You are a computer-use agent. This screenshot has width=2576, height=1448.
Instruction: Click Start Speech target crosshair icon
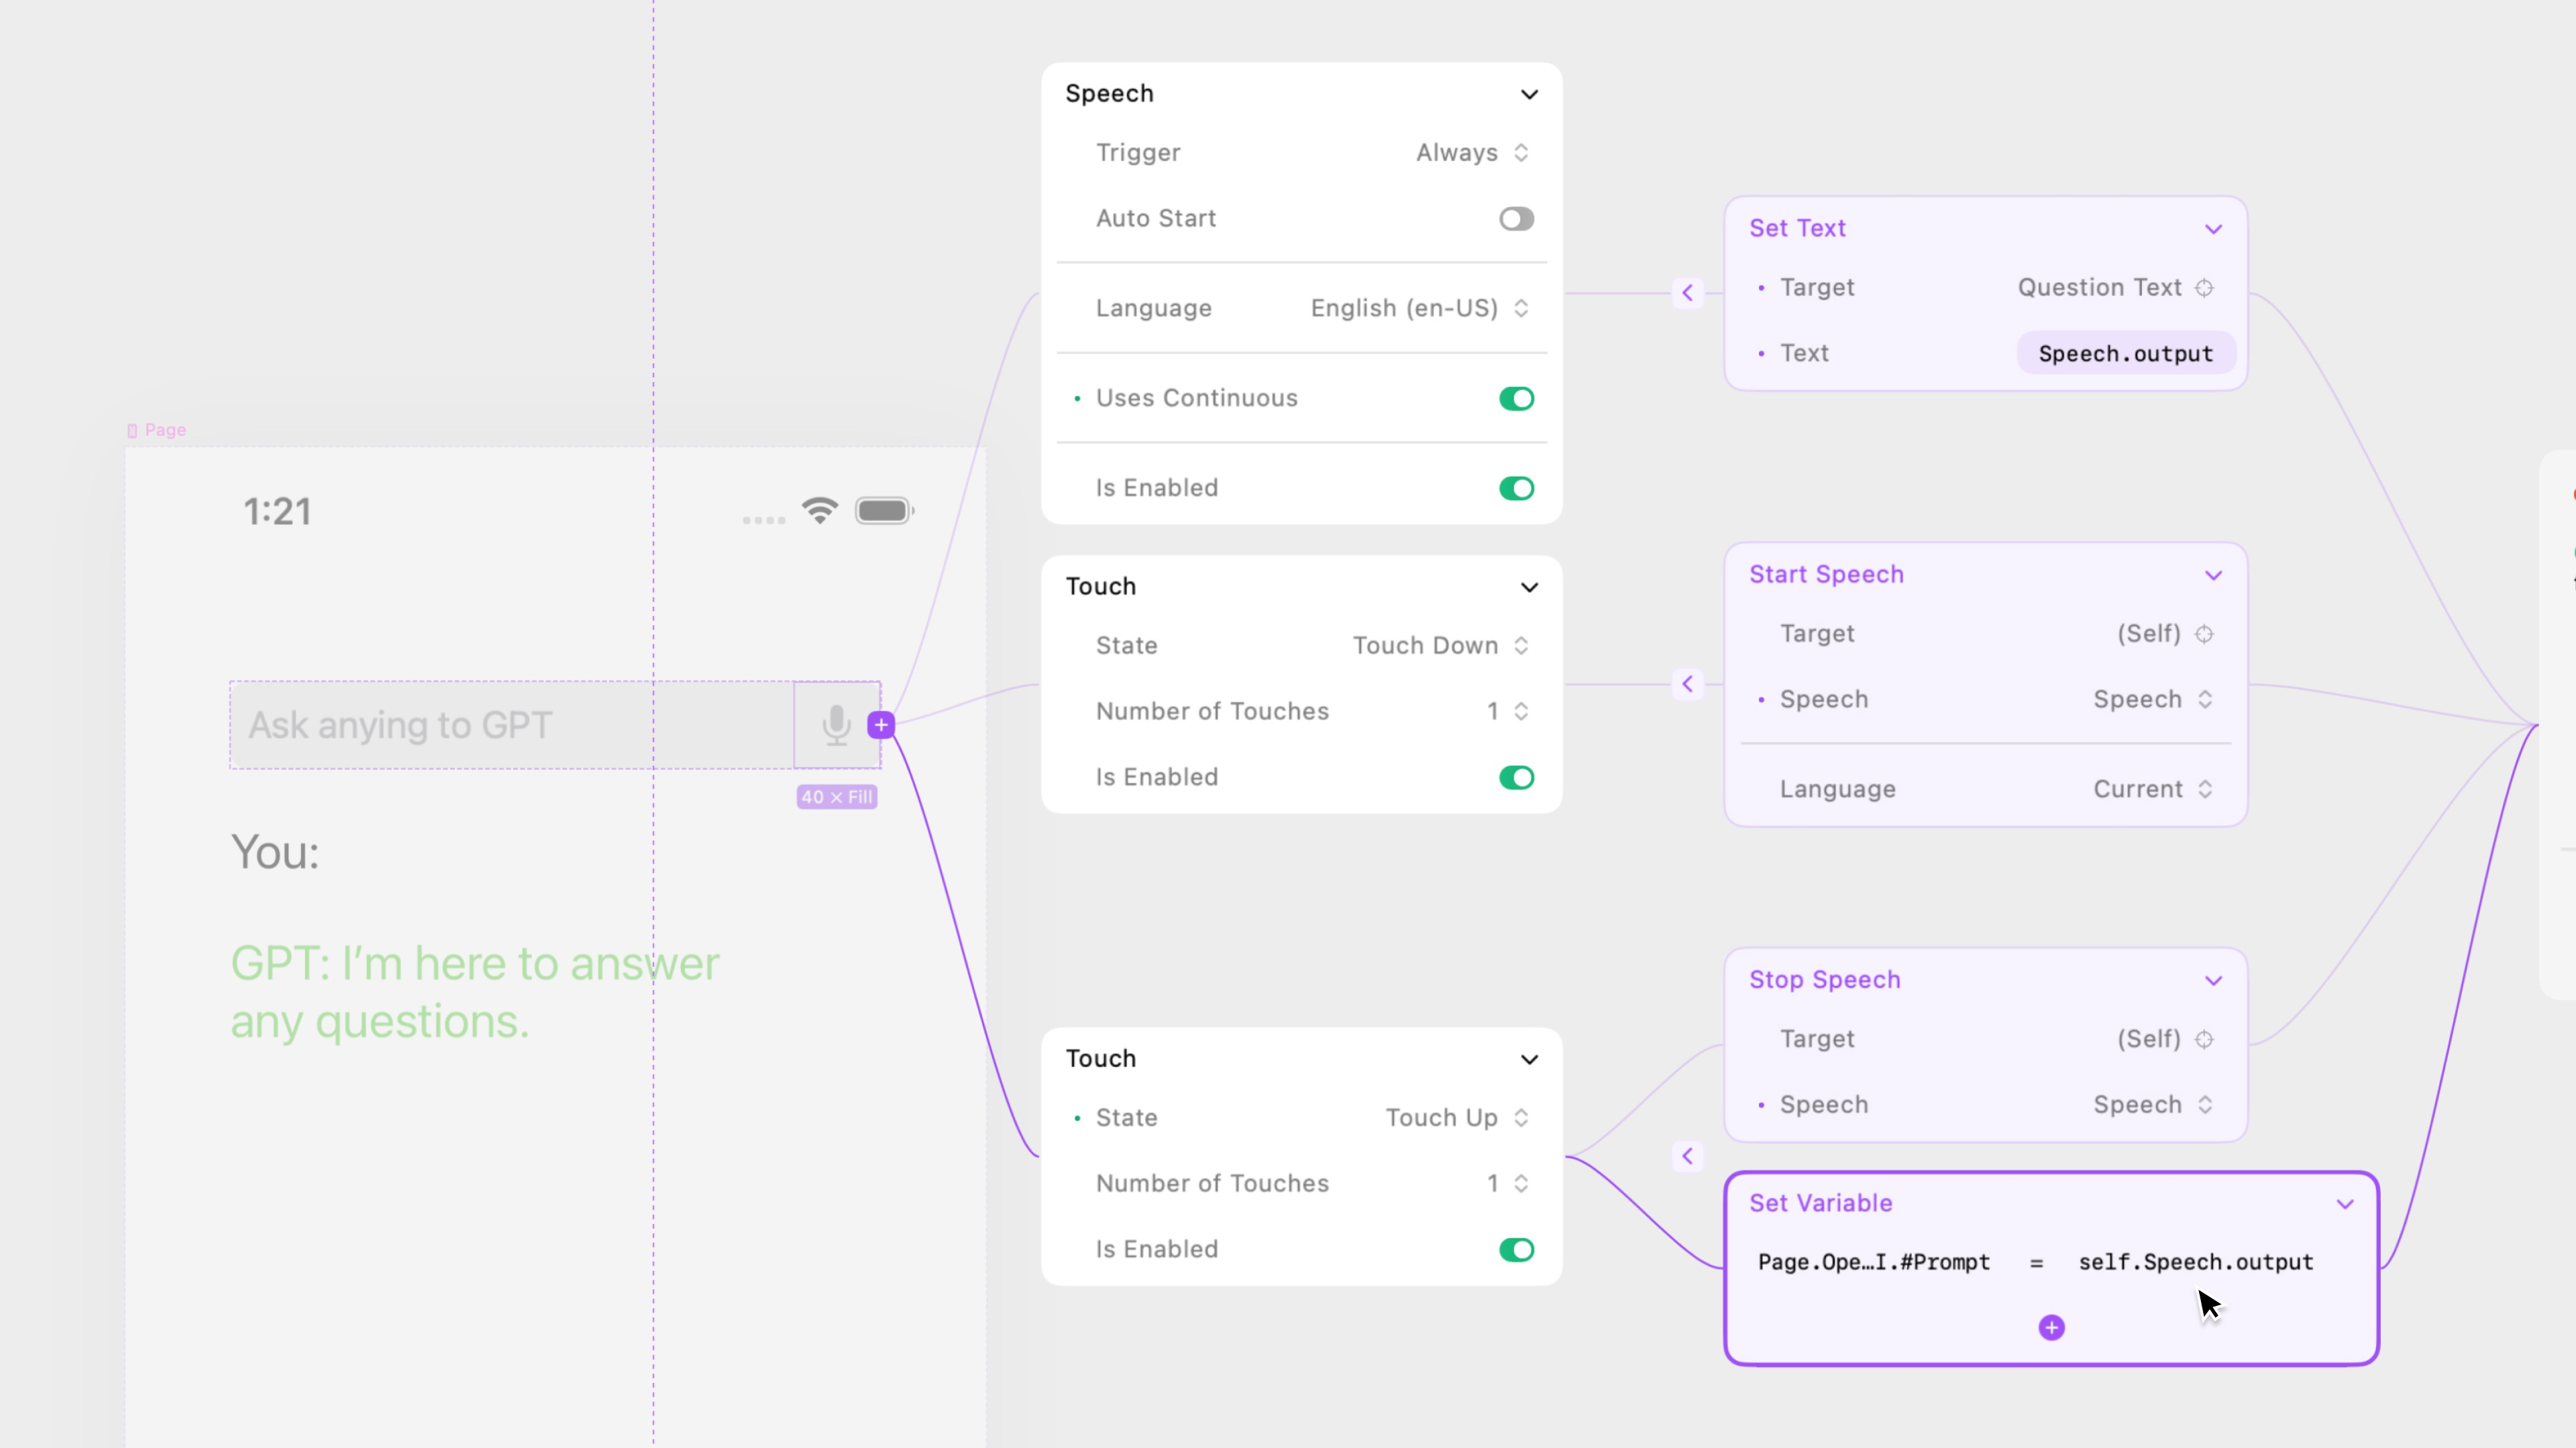point(2205,635)
